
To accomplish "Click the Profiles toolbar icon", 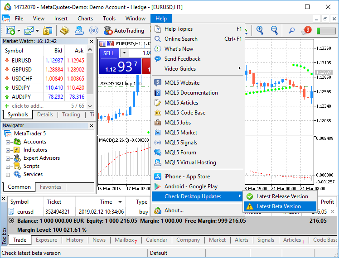I will [29, 30].
